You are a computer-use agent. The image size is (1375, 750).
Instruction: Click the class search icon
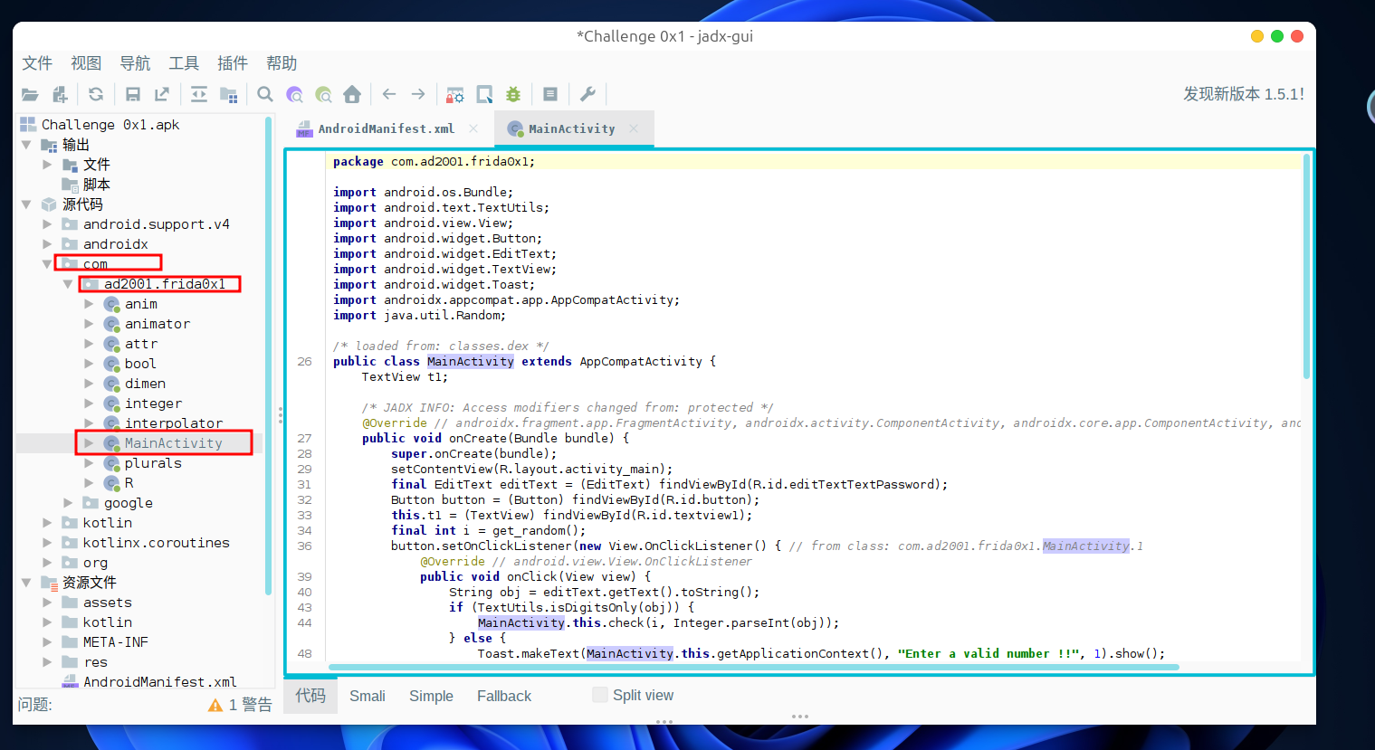point(294,94)
